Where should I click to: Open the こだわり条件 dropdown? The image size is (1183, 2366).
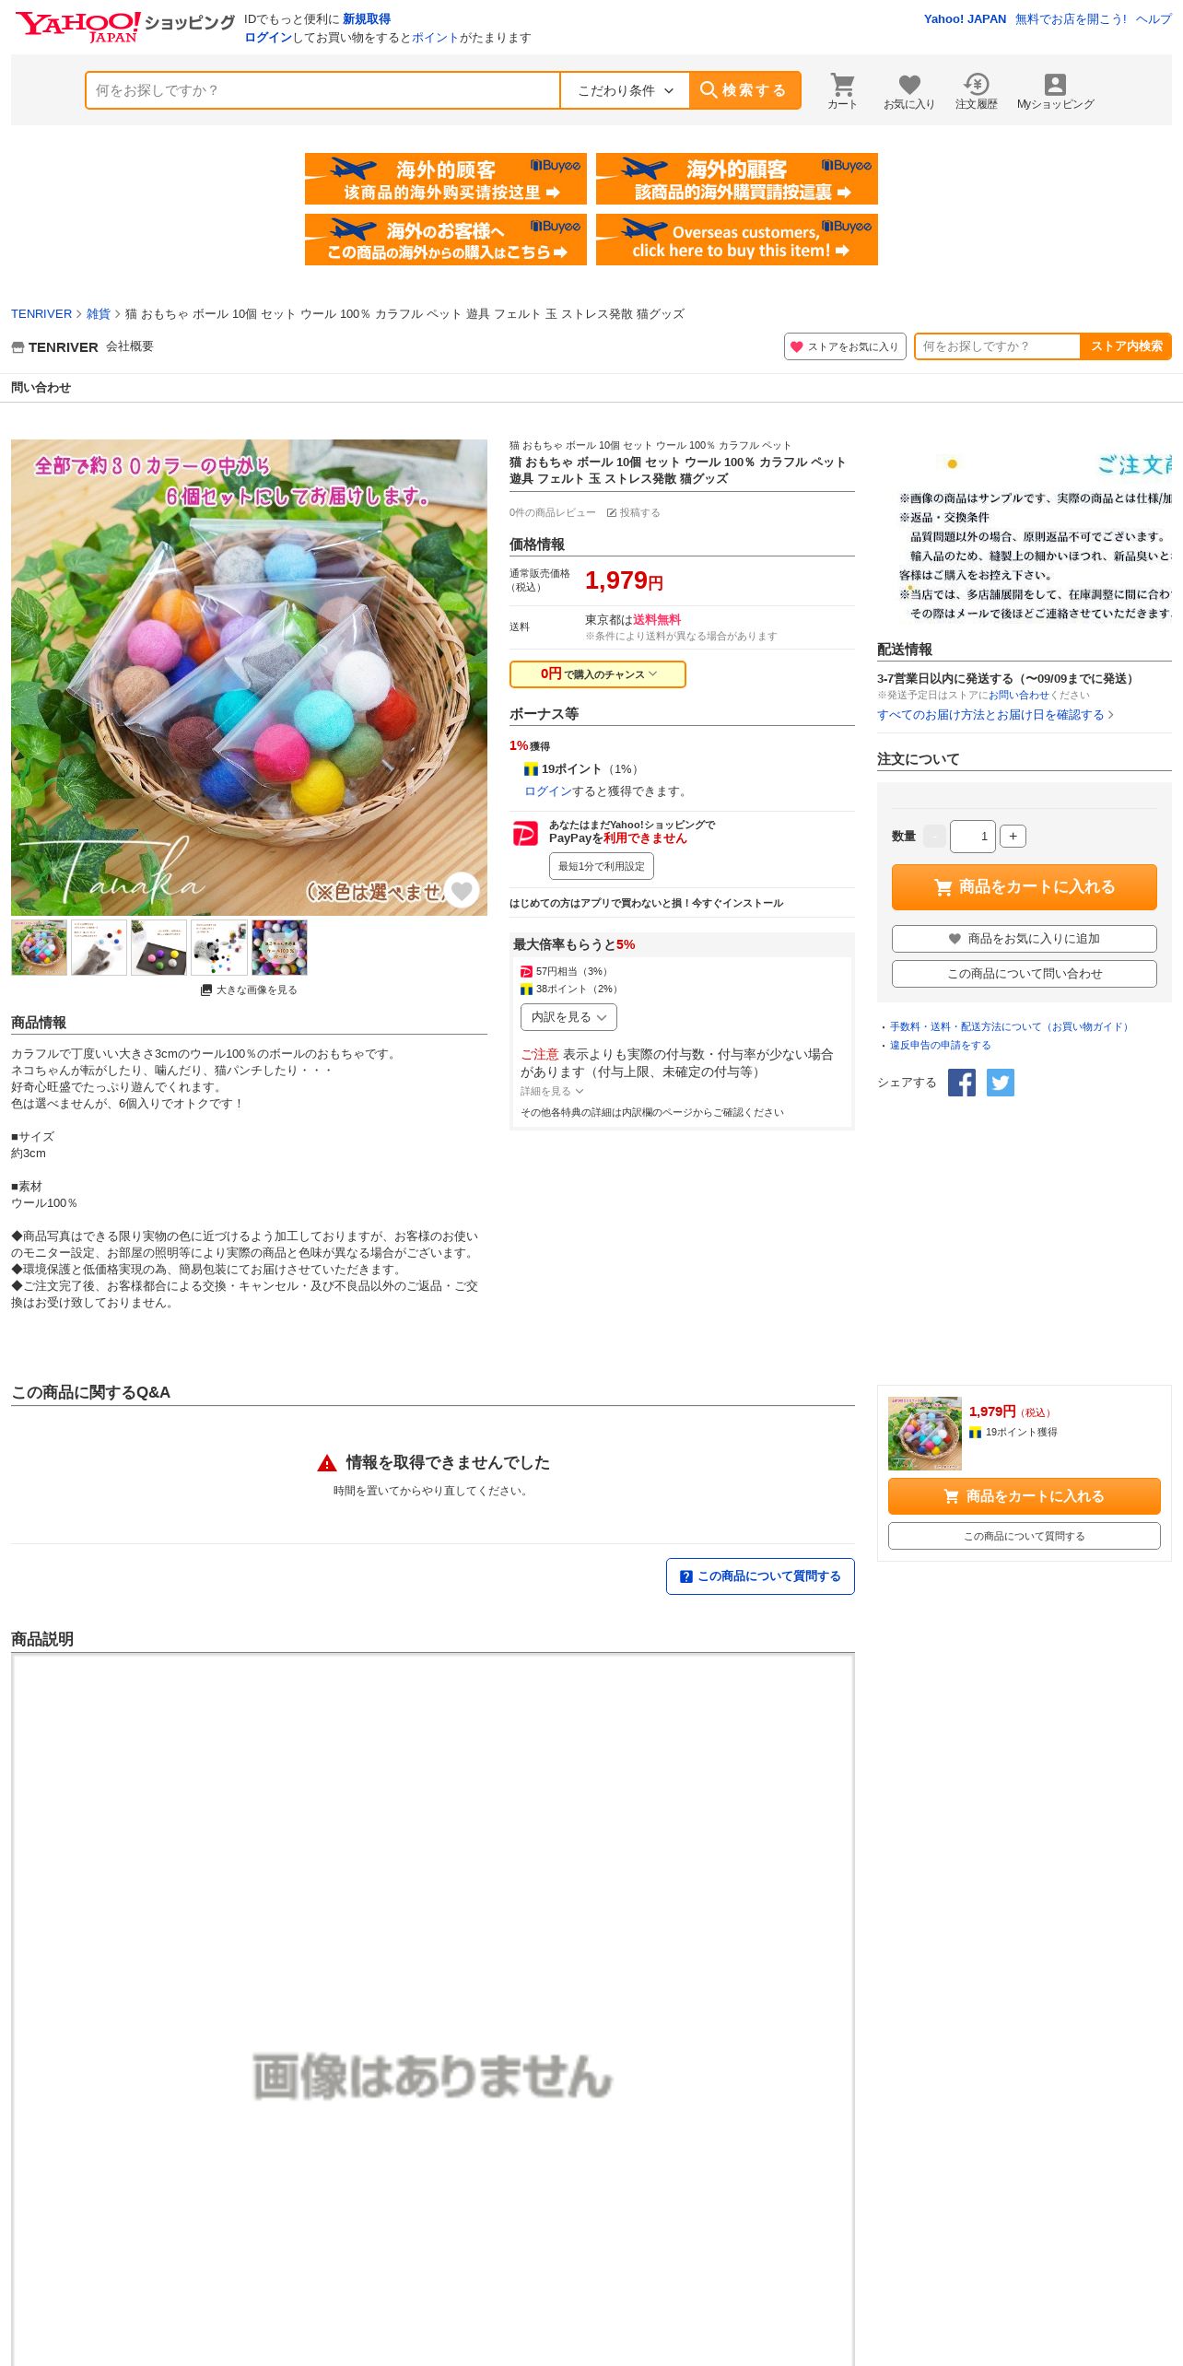[626, 90]
